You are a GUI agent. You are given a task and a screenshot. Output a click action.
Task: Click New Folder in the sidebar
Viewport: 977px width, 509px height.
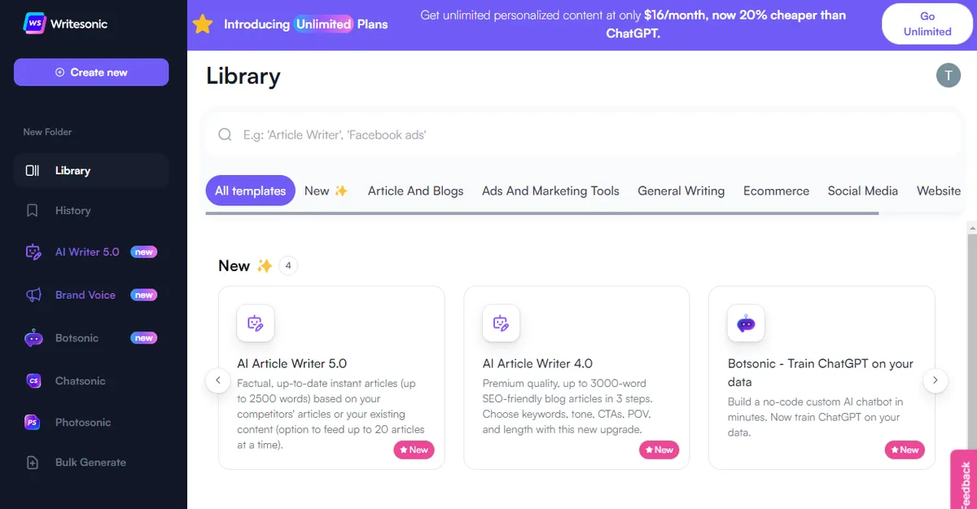point(47,132)
